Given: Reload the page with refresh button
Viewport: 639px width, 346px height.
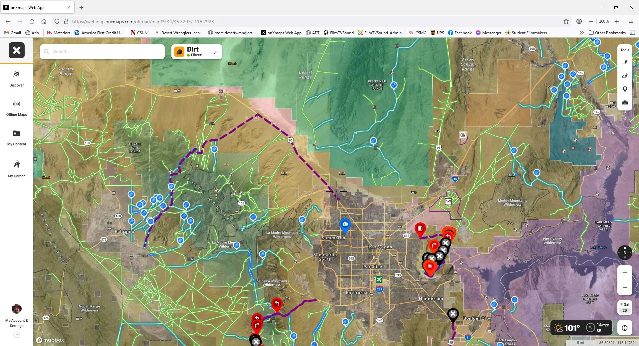Looking at the screenshot, I should [32, 21].
